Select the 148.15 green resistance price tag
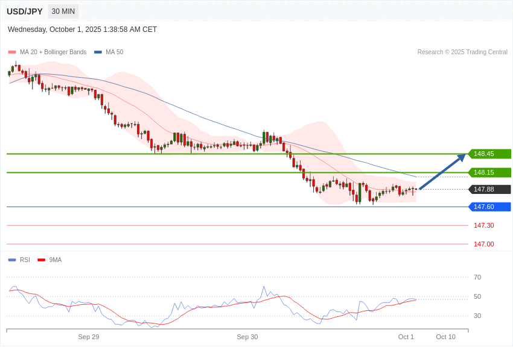The height and width of the screenshot is (347, 513). coord(489,172)
